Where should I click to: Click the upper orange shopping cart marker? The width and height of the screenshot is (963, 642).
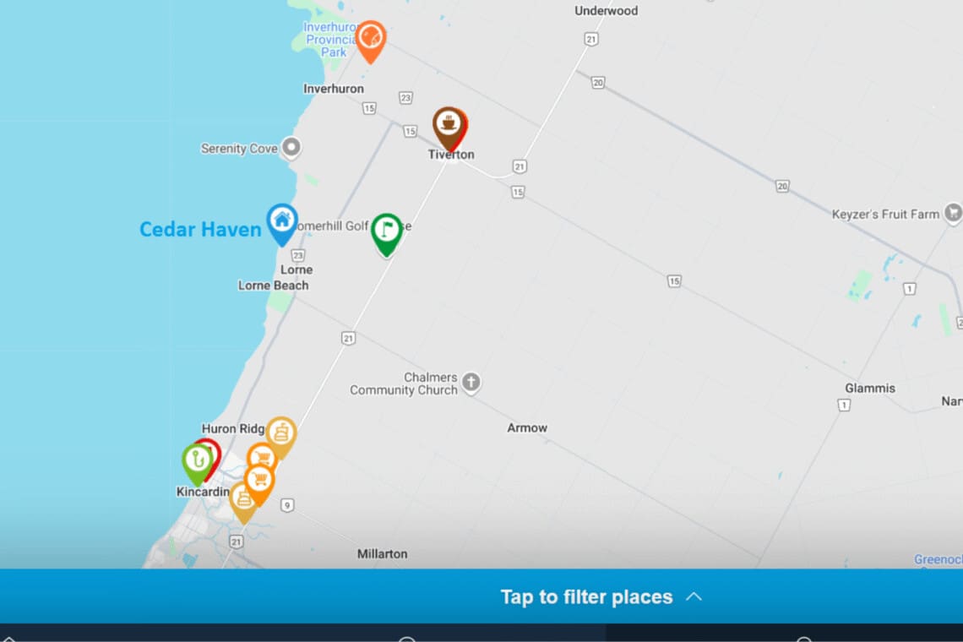click(x=261, y=459)
